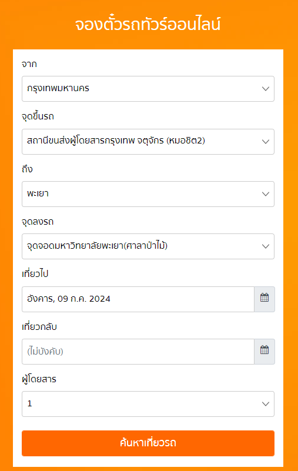Click the chevron beside จุดจอดมหาวิทยาลัยพะเยา
The width and height of the screenshot is (298, 471).
[266, 246]
